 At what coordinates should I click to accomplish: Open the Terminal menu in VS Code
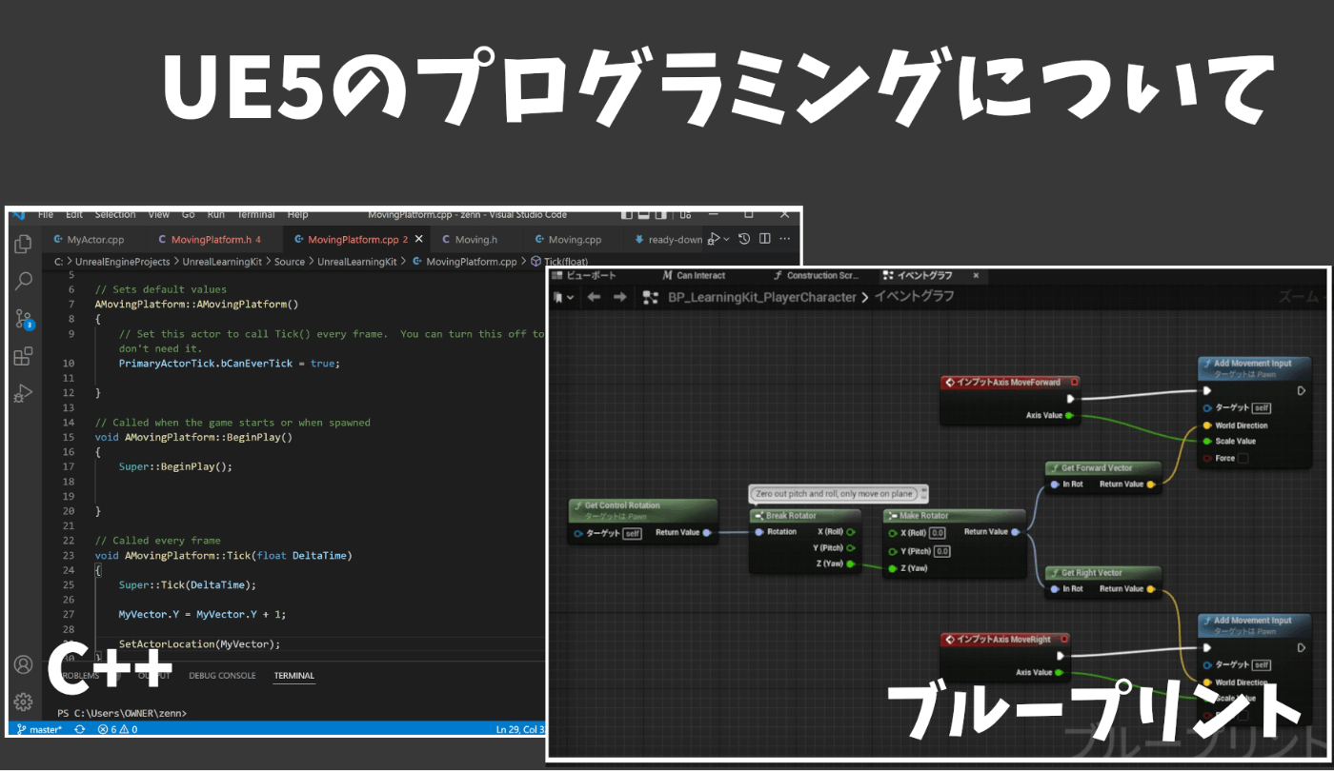tap(255, 215)
